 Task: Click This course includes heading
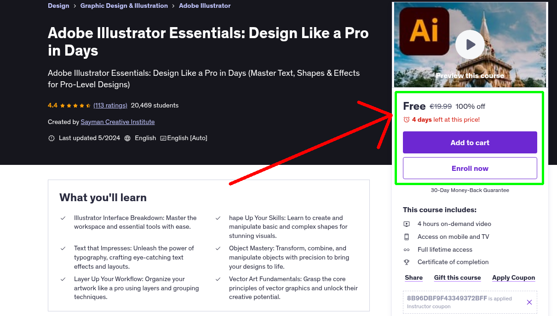pos(440,210)
